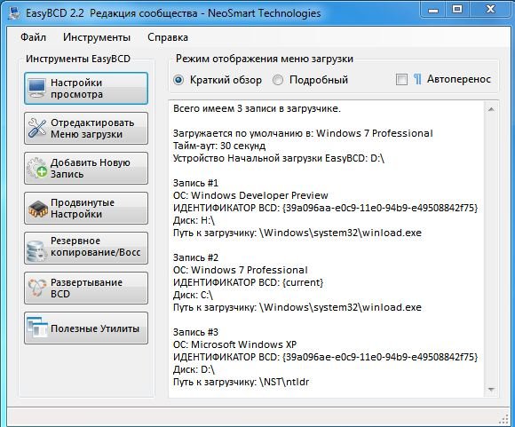Click 'Путь к загрузчику: \NST\ntldr' line
The height and width of the screenshot is (427, 515).
(x=241, y=382)
